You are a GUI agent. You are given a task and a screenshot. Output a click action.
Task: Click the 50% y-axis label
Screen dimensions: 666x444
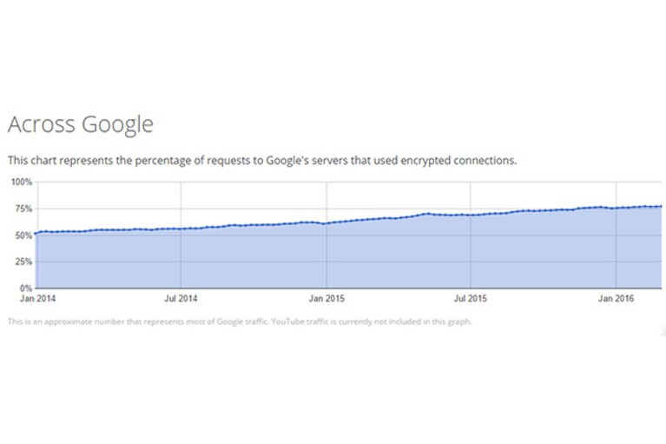tap(23, 235)
